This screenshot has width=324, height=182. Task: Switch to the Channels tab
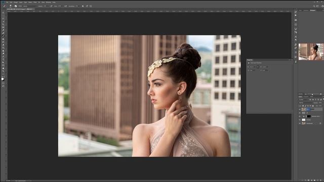pyautogui.click(x=306, y=97)
